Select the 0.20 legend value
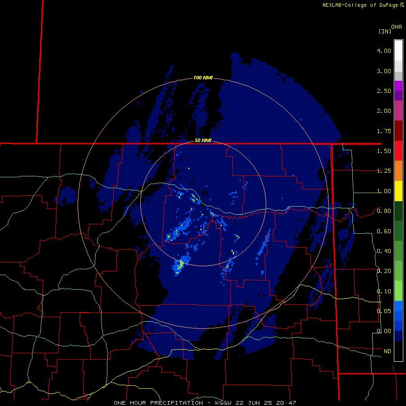This screenshot has height=406, width=406. [384, 271]
